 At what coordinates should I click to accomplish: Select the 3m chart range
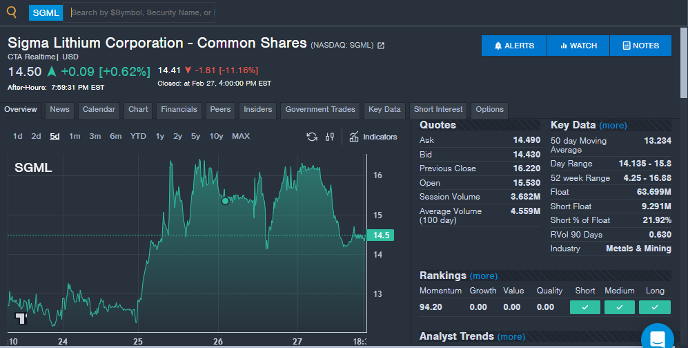click(95, 137)
